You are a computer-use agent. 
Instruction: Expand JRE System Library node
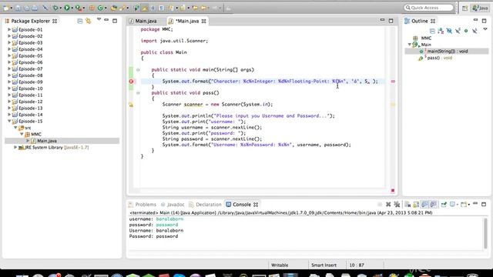(x=15, y=147)
